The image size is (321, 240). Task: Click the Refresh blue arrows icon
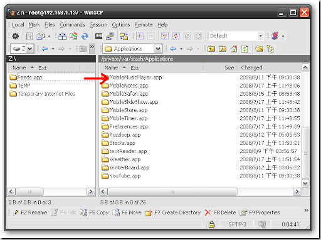85,36
